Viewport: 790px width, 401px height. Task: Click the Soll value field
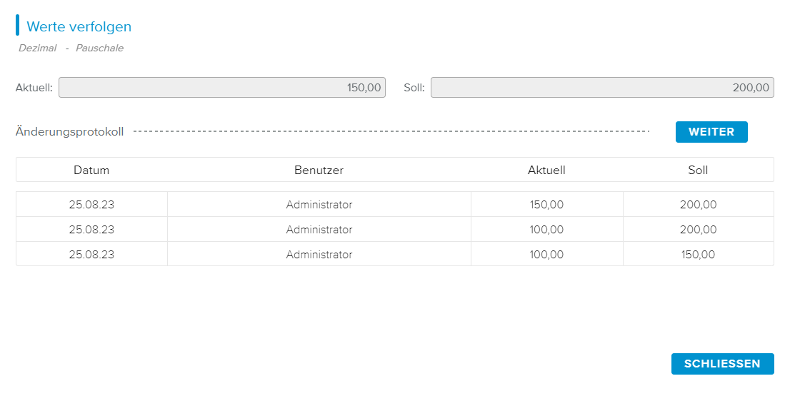point(601,88)
